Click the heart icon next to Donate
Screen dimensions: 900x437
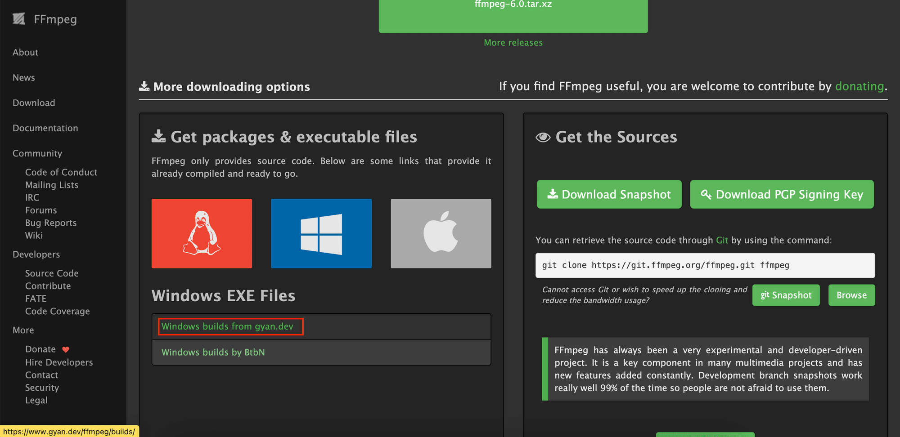[66, 349]
